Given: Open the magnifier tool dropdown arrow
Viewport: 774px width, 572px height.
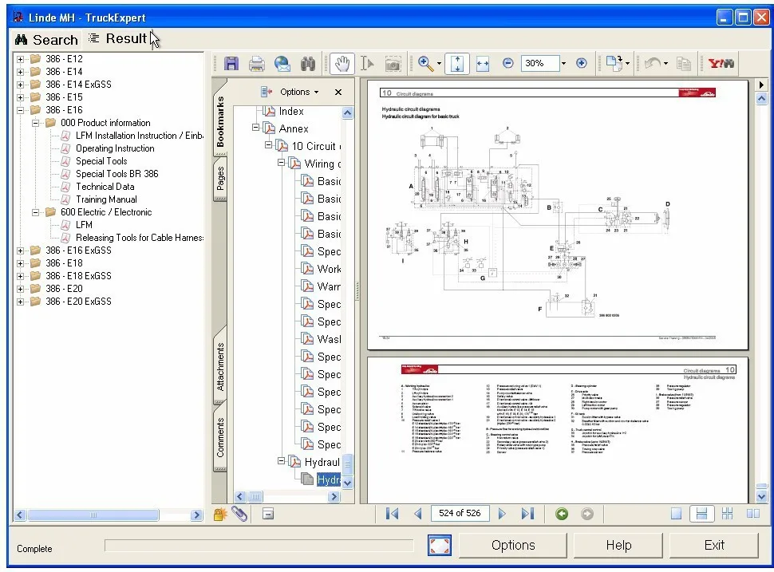Looking at the screenshot, I should point(438,63).
